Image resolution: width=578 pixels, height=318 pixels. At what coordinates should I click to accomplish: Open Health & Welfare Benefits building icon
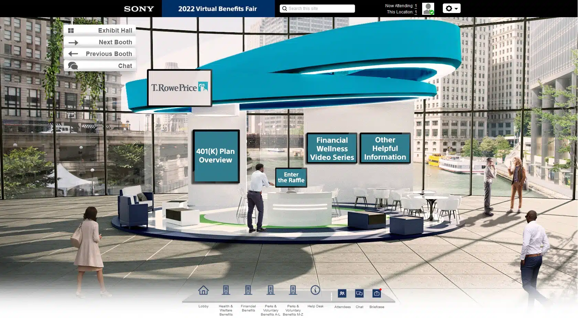pyautogui.click(x=226, y=290)
